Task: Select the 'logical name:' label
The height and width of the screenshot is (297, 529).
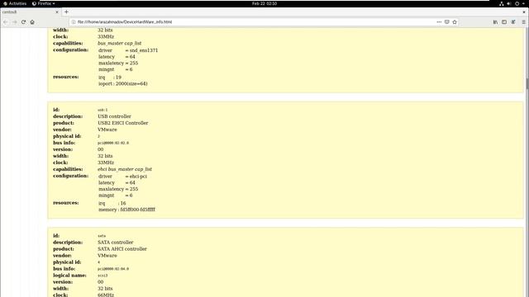Action: pos(69,275)
